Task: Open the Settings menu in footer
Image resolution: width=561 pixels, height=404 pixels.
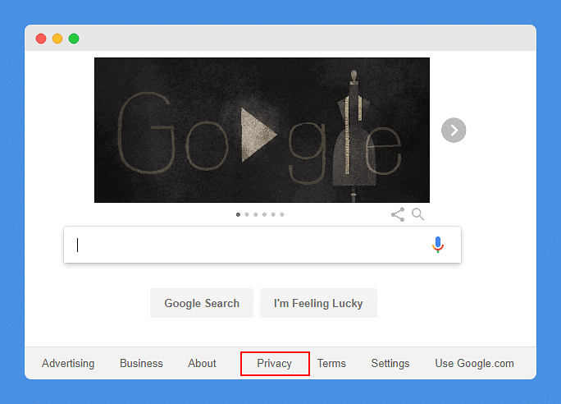Action: tap(390, 363)
